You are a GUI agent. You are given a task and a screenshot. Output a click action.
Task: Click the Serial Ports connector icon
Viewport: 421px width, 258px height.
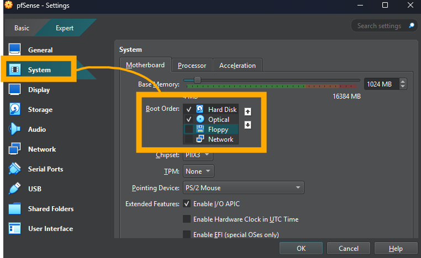[x=14, y=169]
